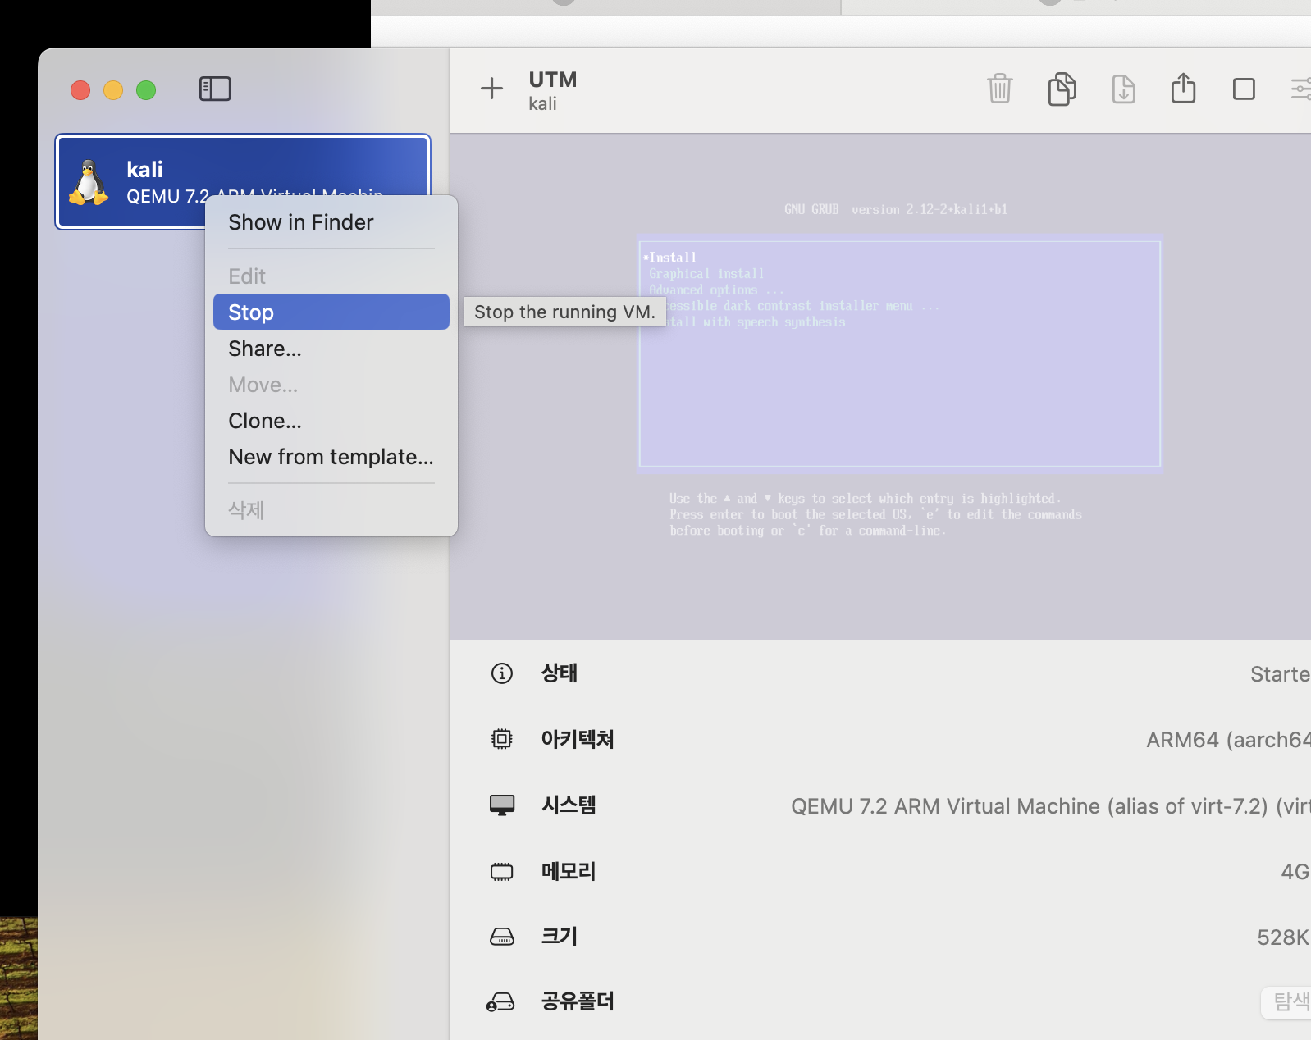
Task: Click the 메모리 label
Action: (x=569, y=871)
